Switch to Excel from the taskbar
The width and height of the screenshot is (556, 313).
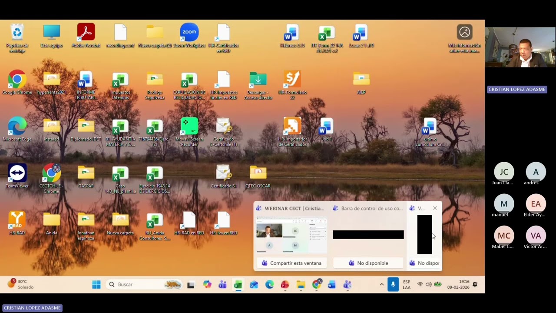click(238, 285)
